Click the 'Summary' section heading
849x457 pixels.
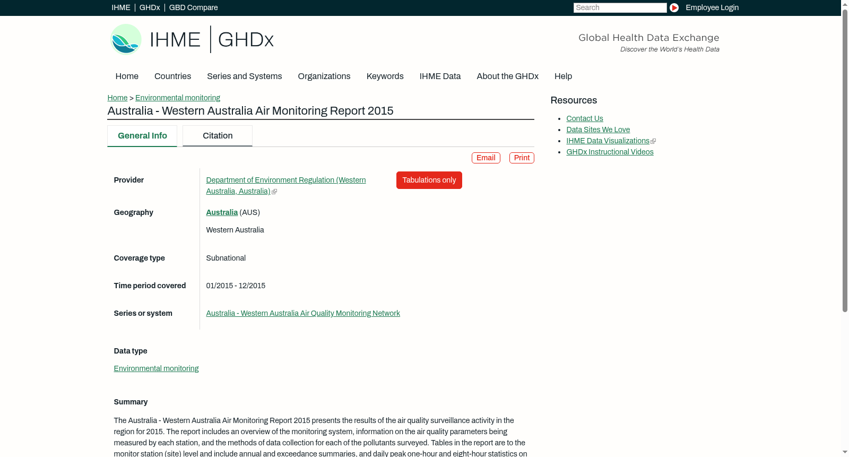131,402
